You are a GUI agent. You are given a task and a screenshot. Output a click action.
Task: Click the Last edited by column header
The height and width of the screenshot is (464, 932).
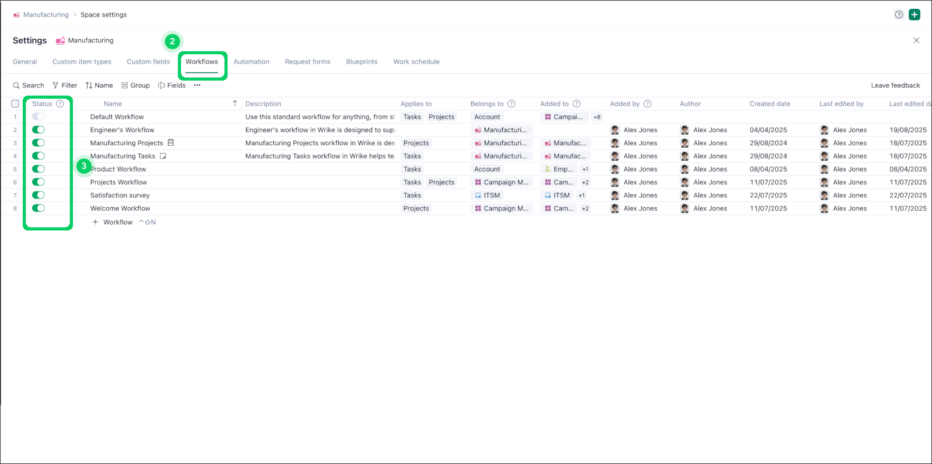click(x=841, y=103)
